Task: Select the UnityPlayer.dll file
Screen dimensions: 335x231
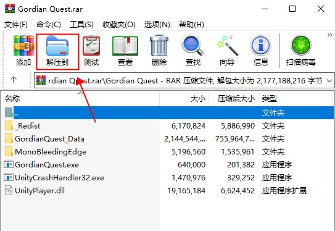Action: point(169,191)
